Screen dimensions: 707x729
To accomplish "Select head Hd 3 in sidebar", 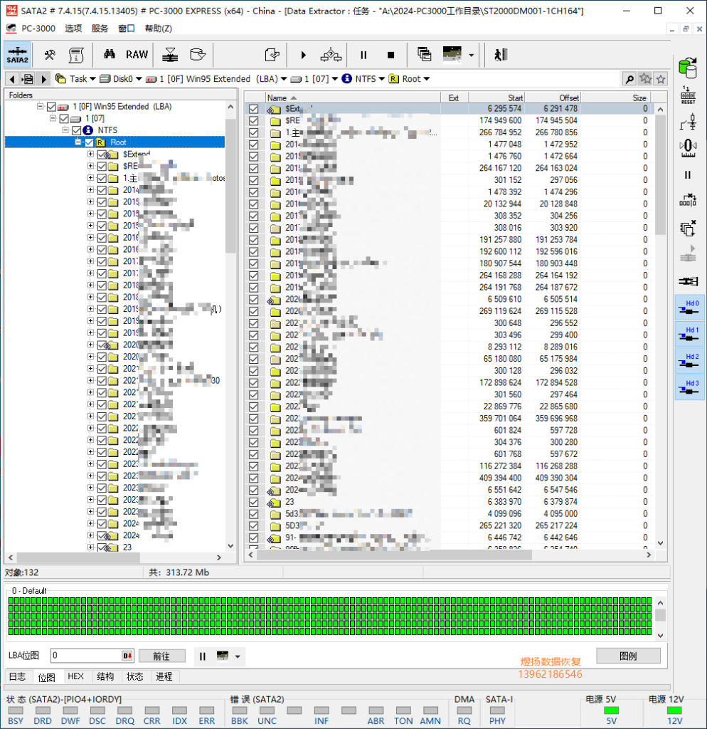I will [x=689, y=387].
